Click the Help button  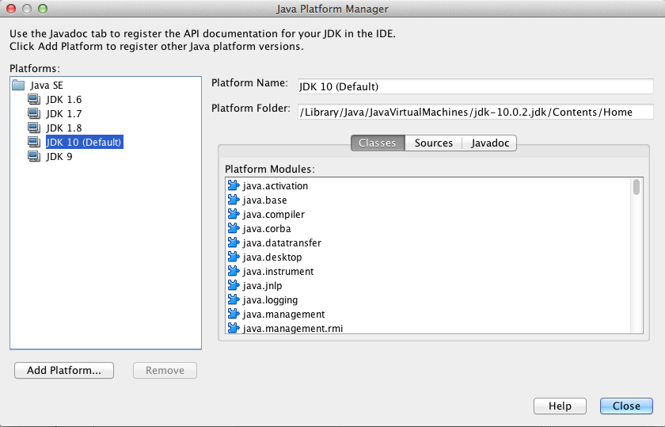(559, 406)
